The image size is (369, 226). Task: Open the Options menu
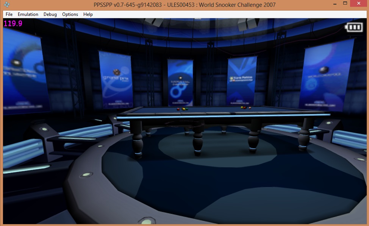(70, 14)
